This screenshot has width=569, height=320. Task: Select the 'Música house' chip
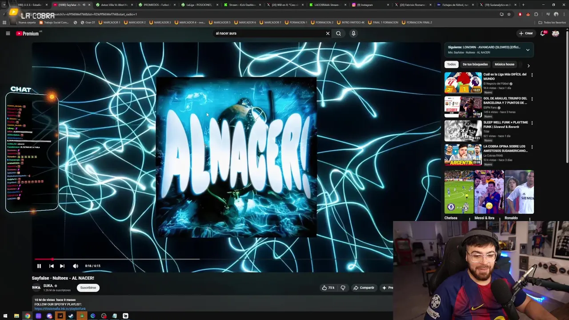[x=504, y=64]
